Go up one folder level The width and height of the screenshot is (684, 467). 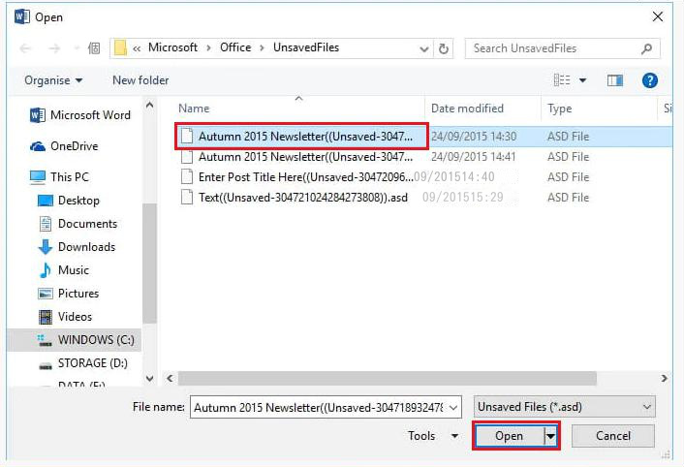pos(94,48)
